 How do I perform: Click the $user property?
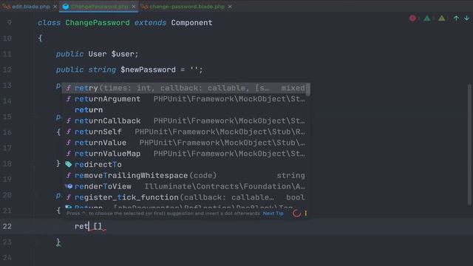point(123,54)
